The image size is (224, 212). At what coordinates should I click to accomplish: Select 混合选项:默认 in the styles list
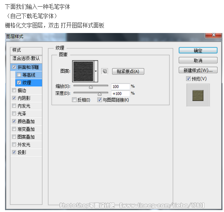point(26,59)
